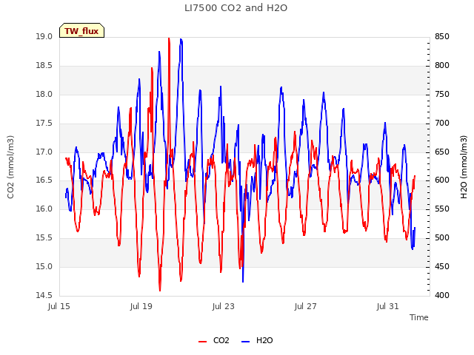Click the TW_flux annotation label
Viewport: 474px width, 355px height.
pos(81,31)
